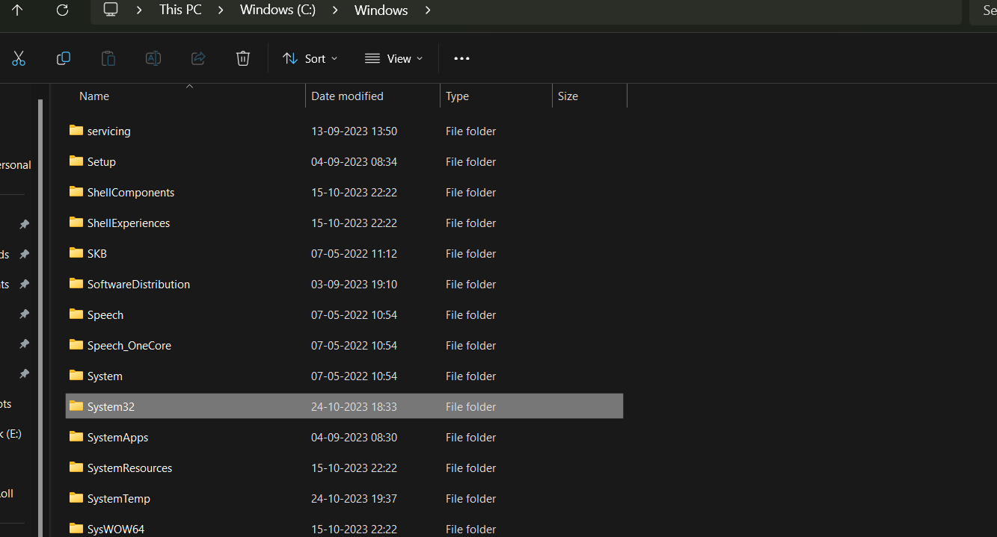Expand chevron after This PC breadcrumb
Viewport: 997px width, 537px height.
221,10
